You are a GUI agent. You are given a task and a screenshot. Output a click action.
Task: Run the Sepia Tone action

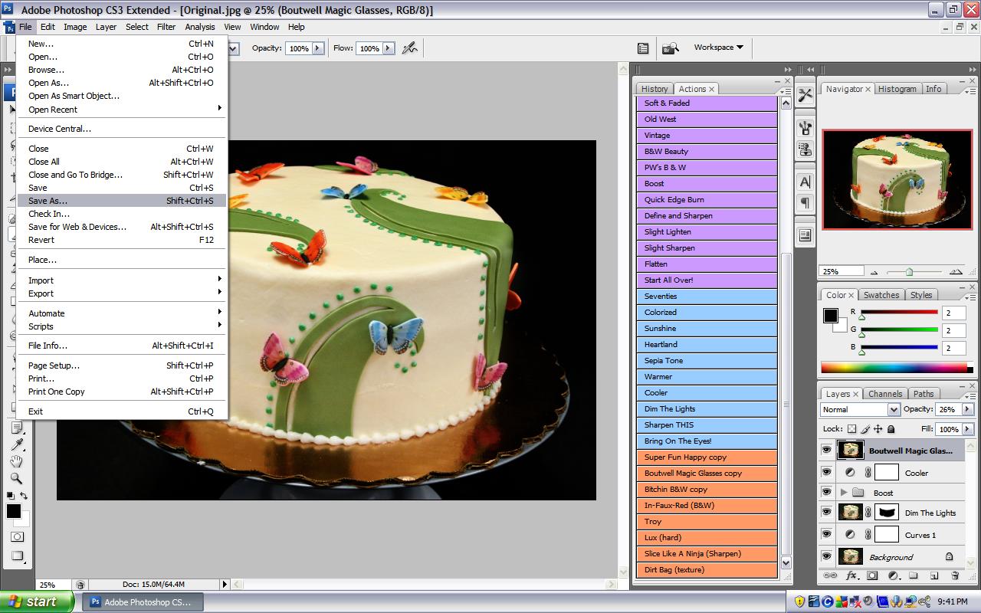707,361
